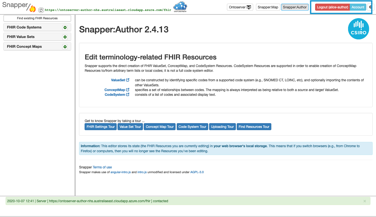The height and width of the screenshot is (217, 376).
Task: Click the Ontoserver cloud logo
Action: click(180, 6)
